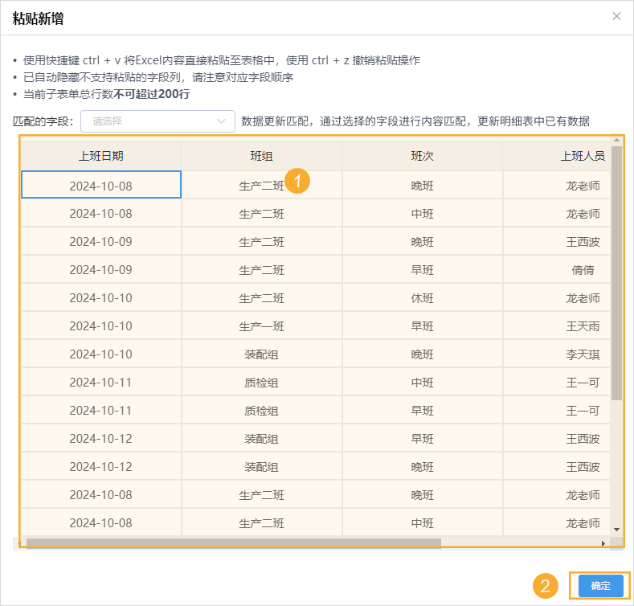Click the horizontal scrollbar thumb of the table
The height and width of the screenshot is (606, 634).
[233, 543]
